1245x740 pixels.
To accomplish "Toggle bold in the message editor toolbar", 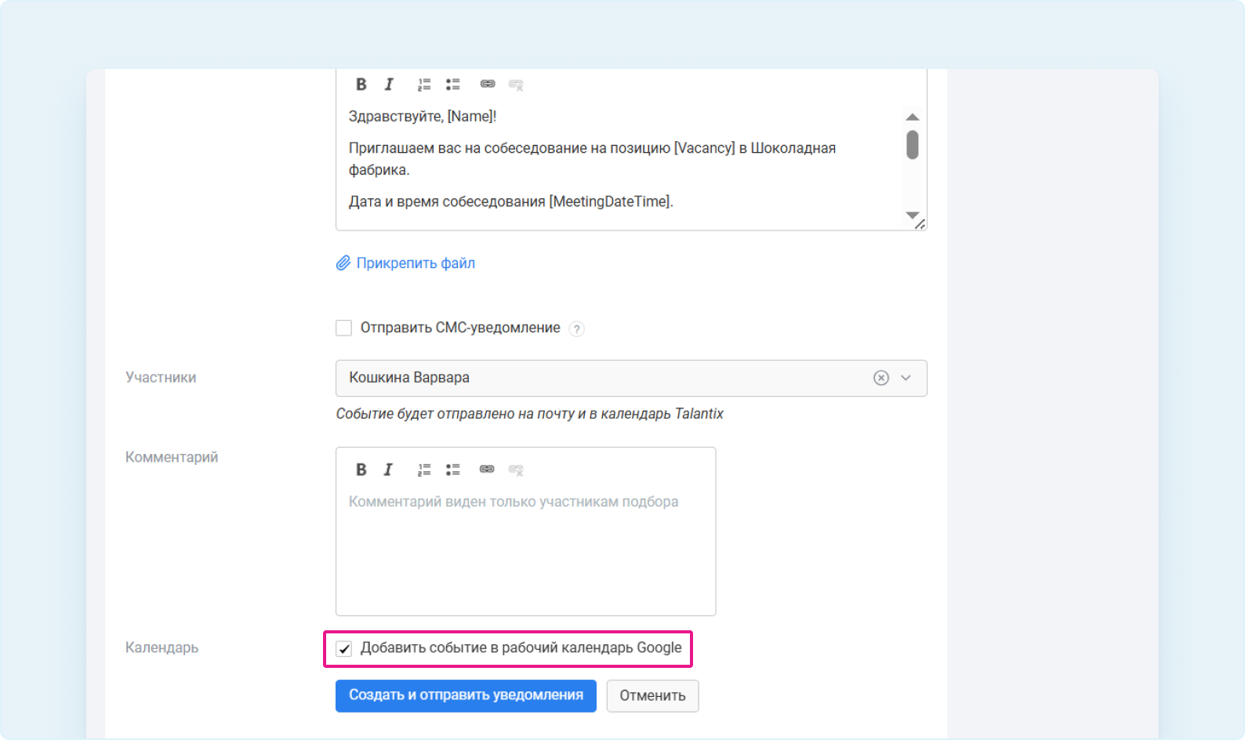I will (361, 85).
